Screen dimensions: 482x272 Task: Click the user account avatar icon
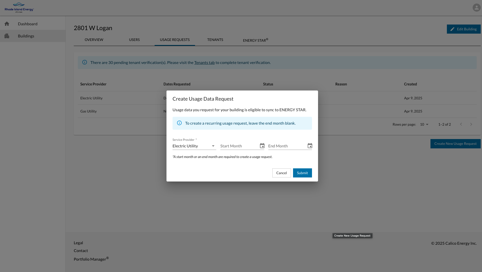(x=476, y=8)
